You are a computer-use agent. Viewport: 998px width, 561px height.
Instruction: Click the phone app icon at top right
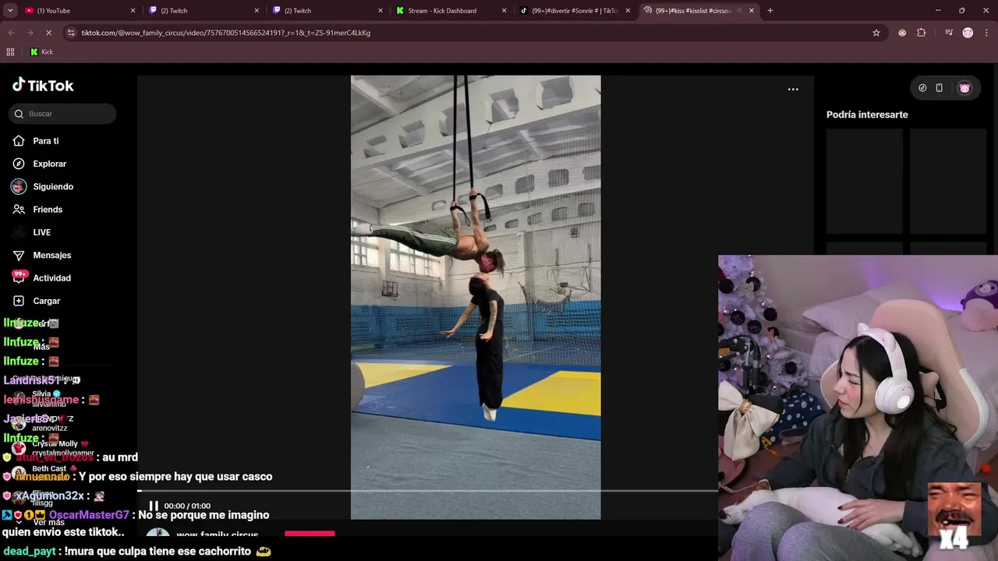(x=940, y=88)
